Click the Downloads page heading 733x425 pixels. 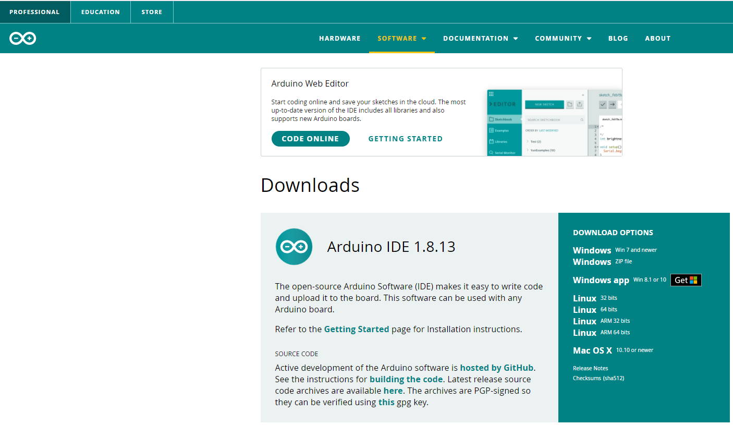tap(310, 185)
